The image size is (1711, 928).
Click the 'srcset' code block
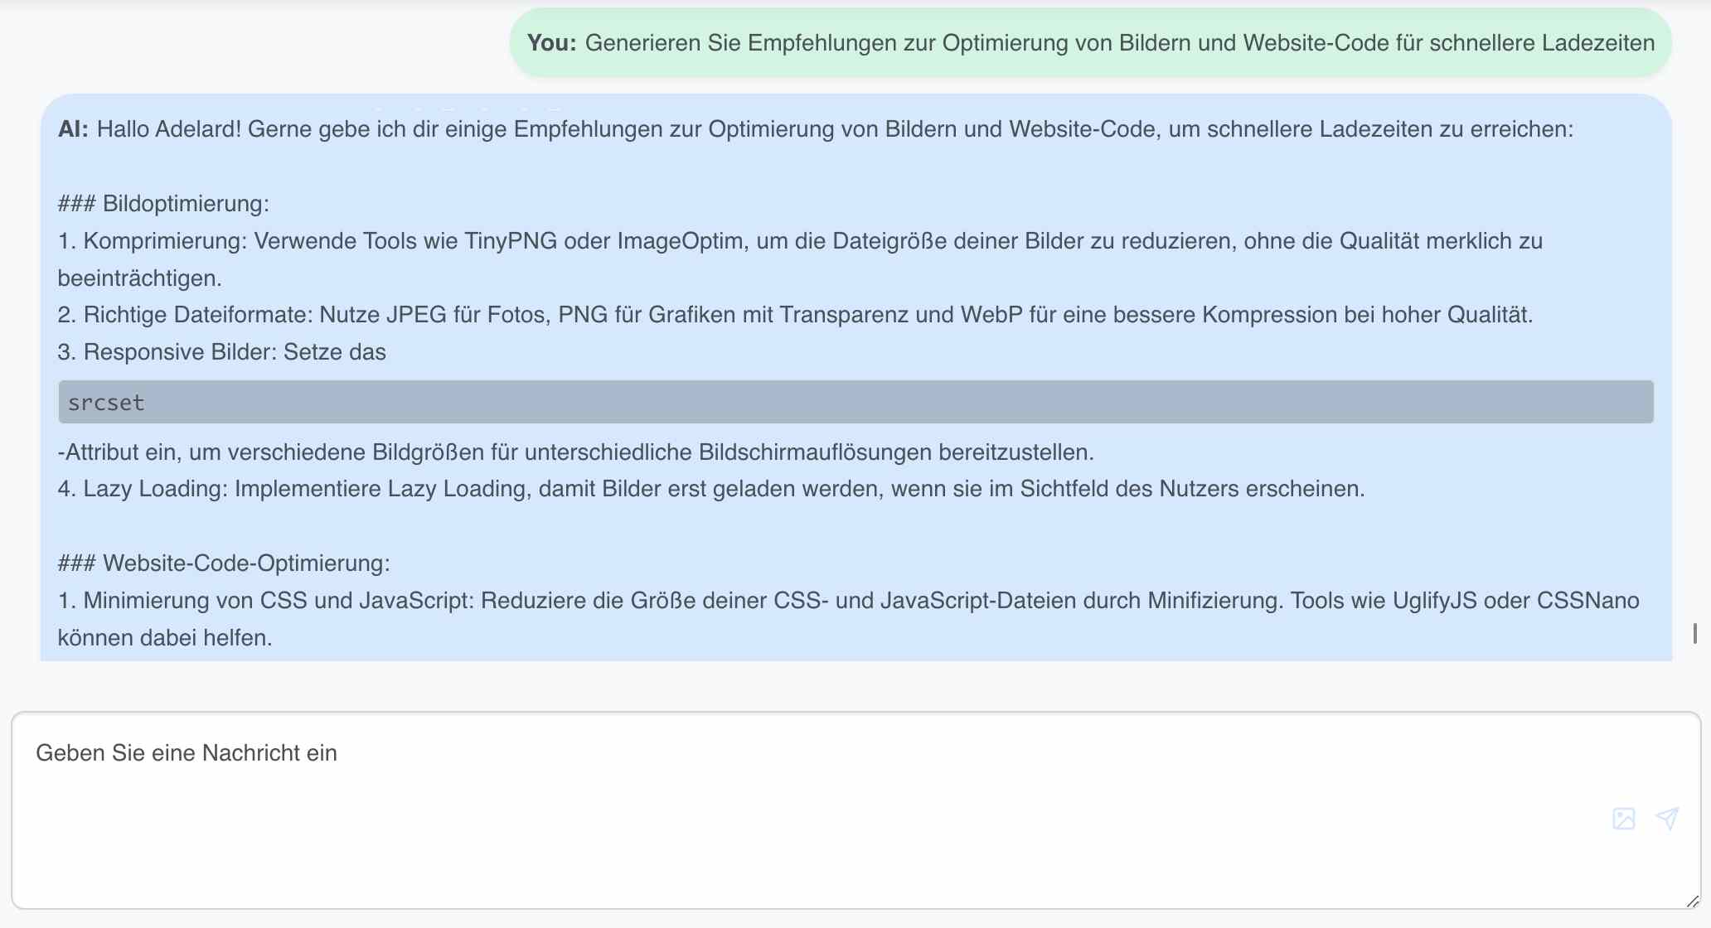click(x=856, y=402)
